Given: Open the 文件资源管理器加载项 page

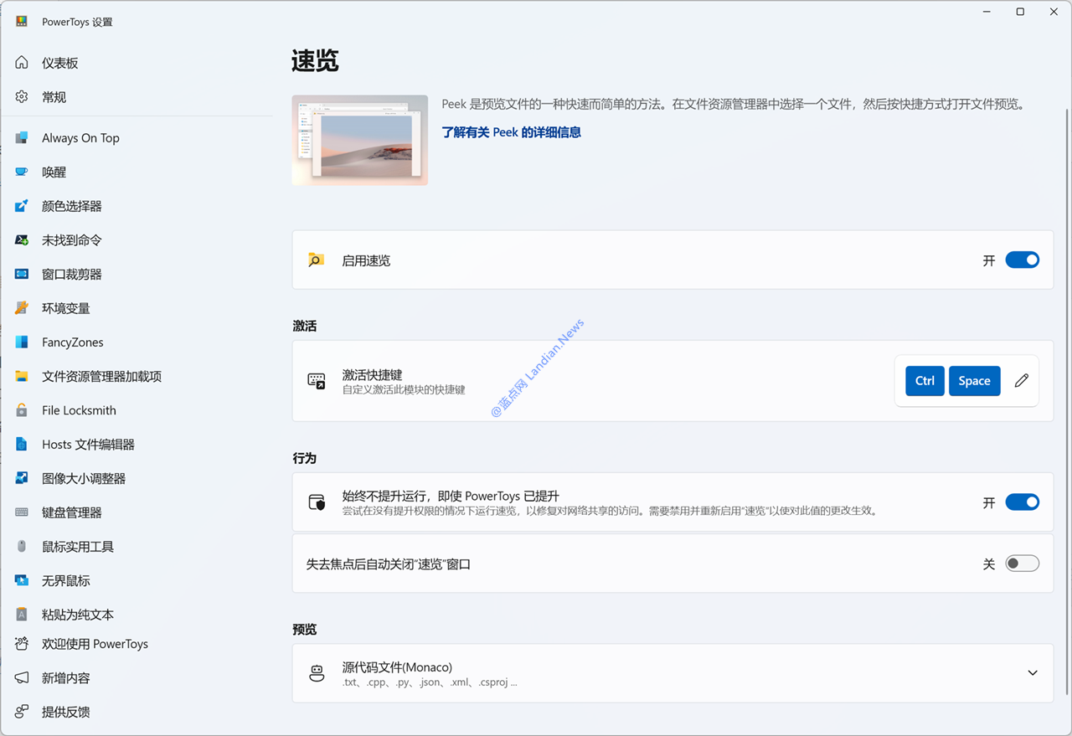Looking at the screenshot, I should (x=102, y=377).
